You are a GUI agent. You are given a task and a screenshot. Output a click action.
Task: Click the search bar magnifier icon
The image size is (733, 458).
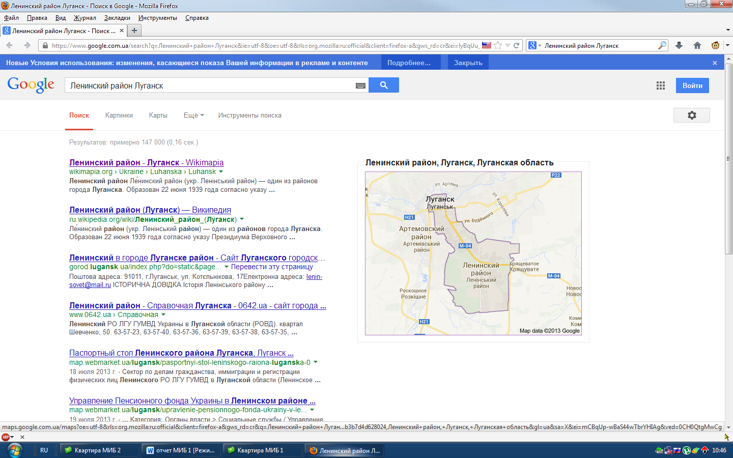[662, 45]
